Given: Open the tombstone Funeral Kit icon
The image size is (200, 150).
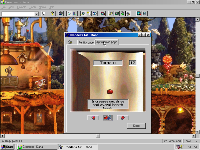Looking at the screenshot, I should tap(145, 13).
